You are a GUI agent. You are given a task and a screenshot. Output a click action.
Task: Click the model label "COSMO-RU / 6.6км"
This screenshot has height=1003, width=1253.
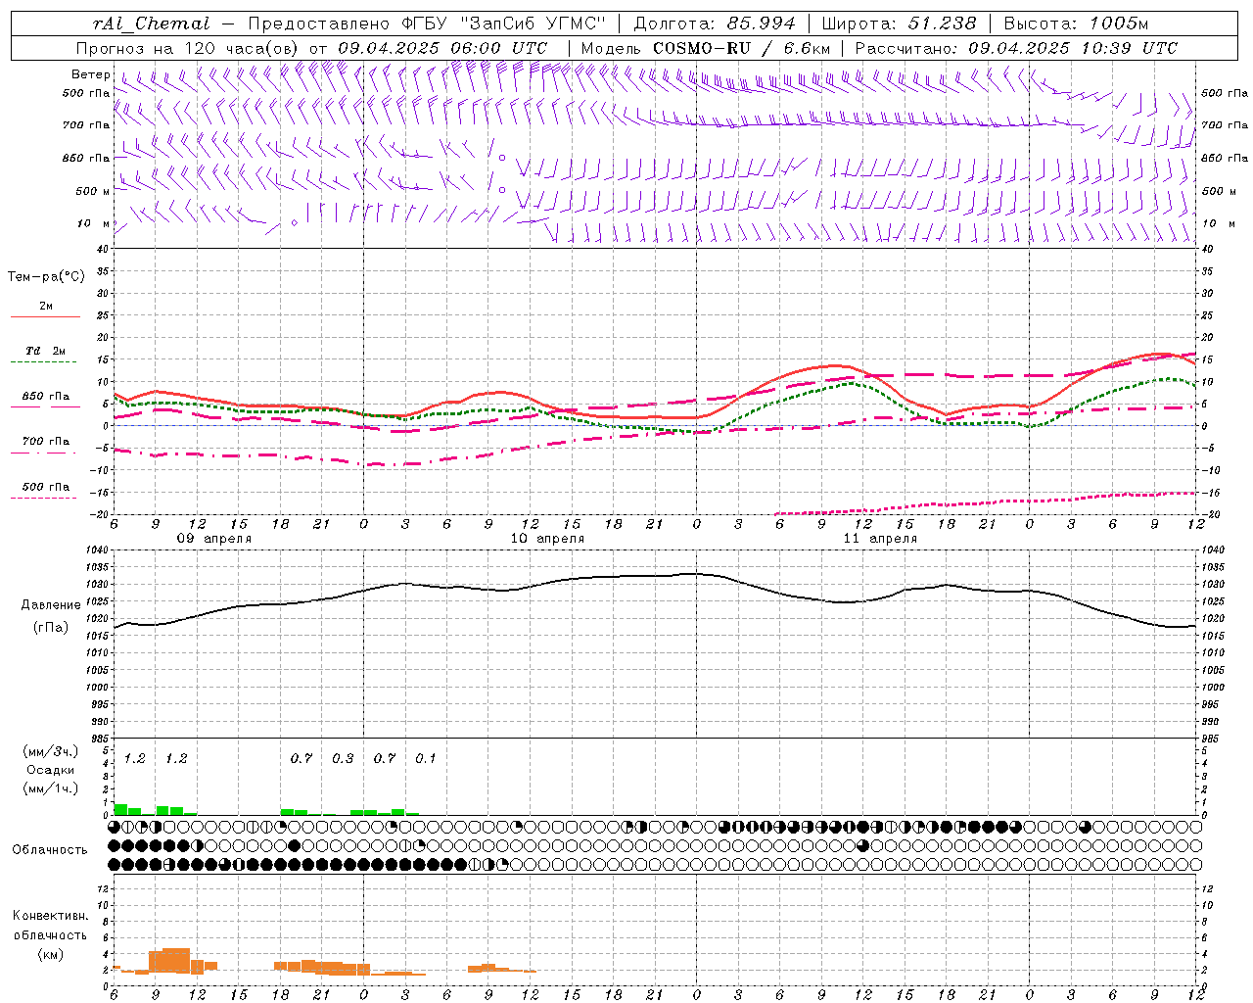click(742, 48)
